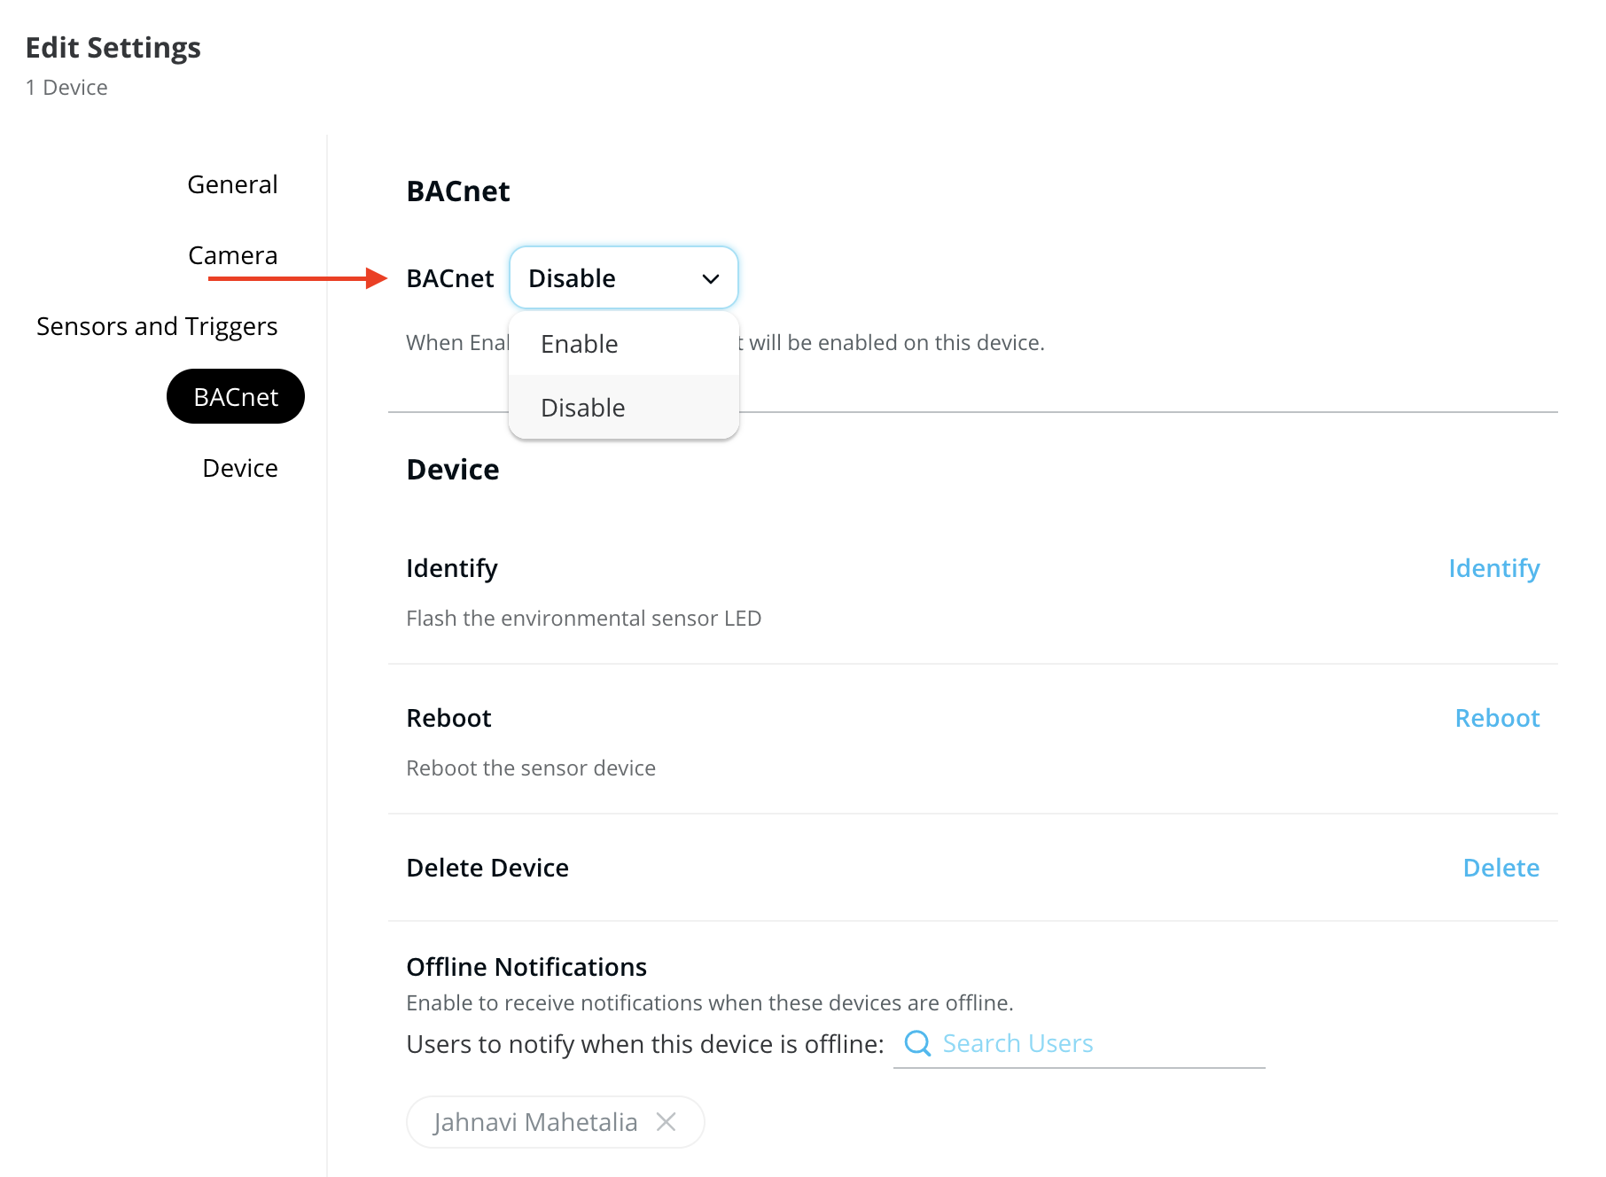Open the Camera settings tab
The image size is (1606, 1177).
click(x=232, y=255)
